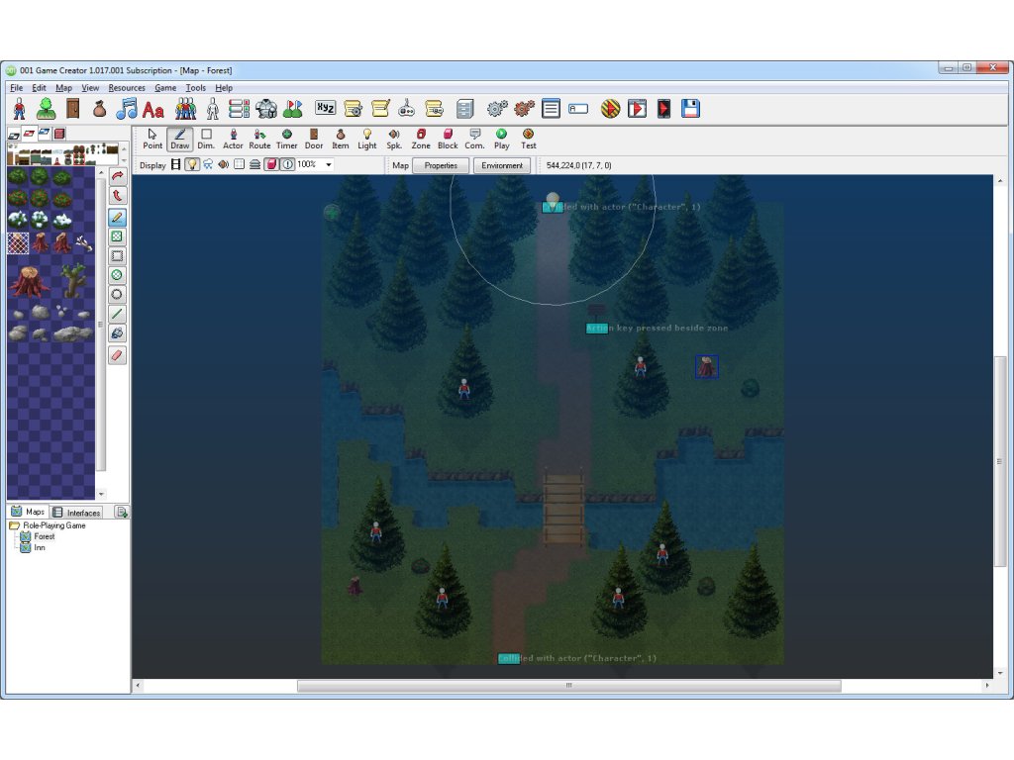Click the Environment button

click(502, 165)
